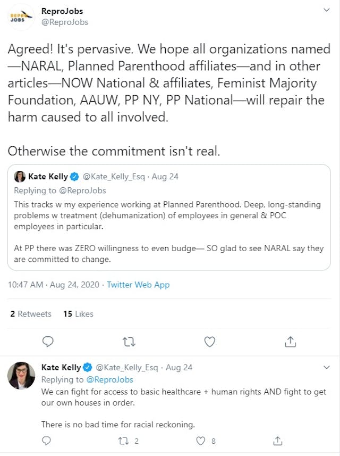This screenshot has width=340, height=456.
Task: Reply to Kate Kelly's bottom comment
Action: (46, 441)
